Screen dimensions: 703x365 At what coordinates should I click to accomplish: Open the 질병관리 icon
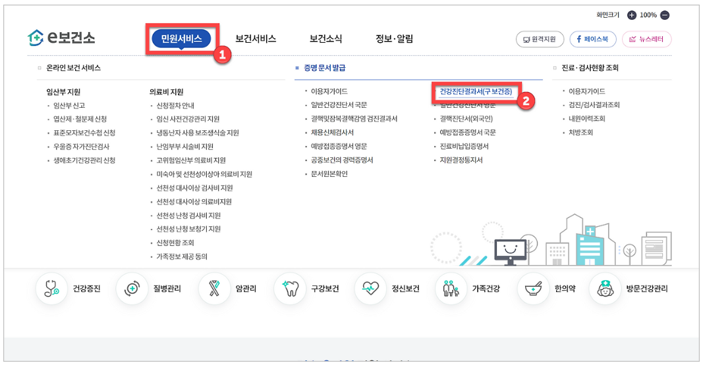click(x=132, y=289)
